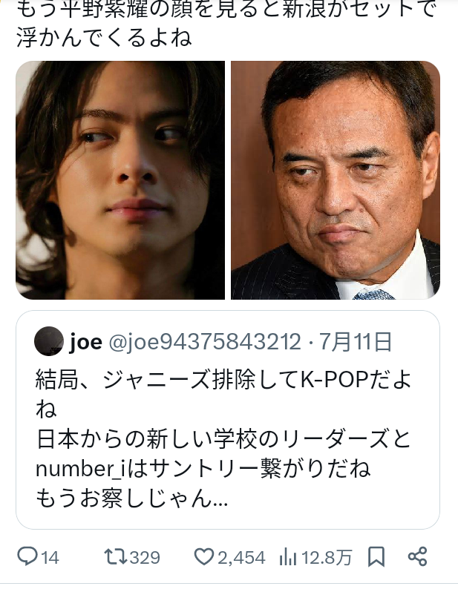Open right photo of man in suit
Screen dimensions: 458x589
(x=336, y=180)
